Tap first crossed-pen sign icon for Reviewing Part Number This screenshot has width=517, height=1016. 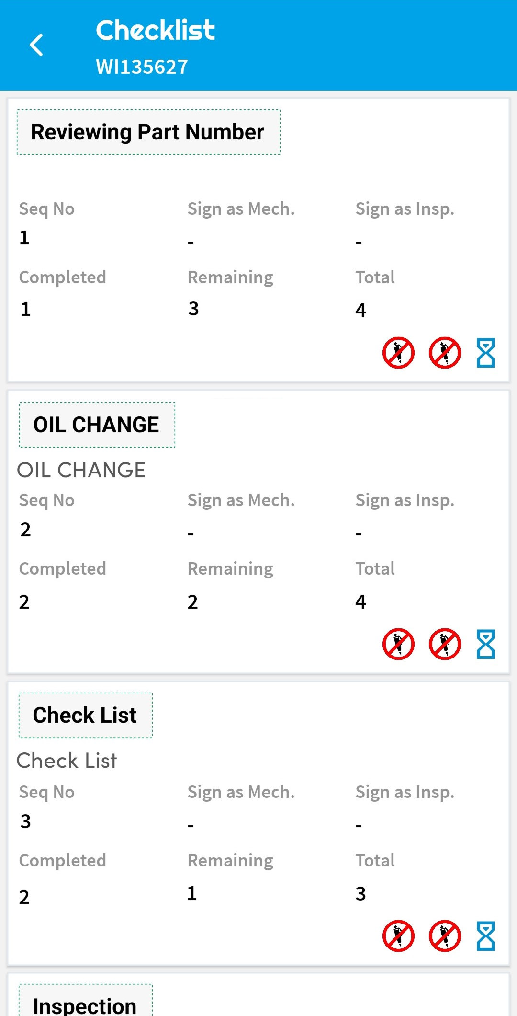click(398, 353)
